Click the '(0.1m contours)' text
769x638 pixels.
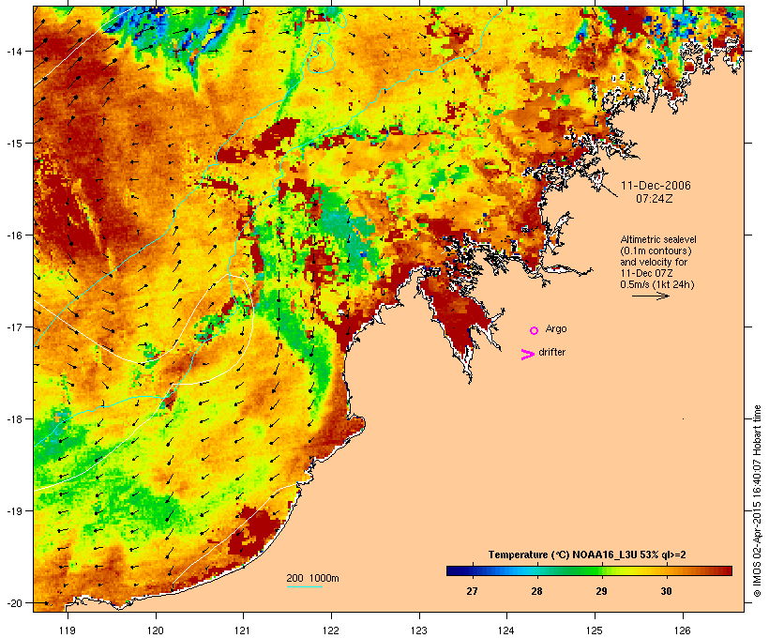(656, 251)
